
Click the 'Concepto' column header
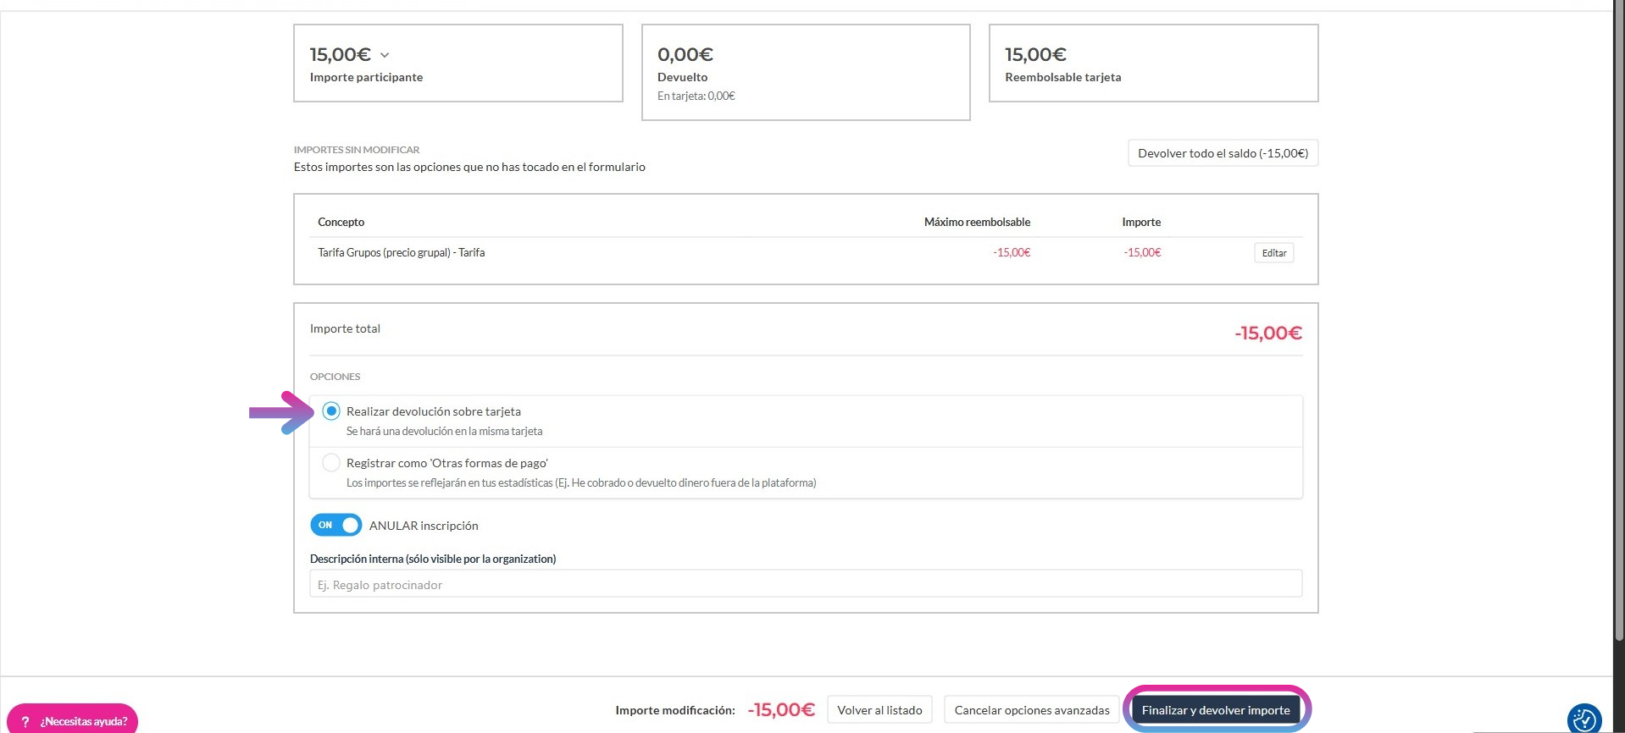[x=341, y=222]
